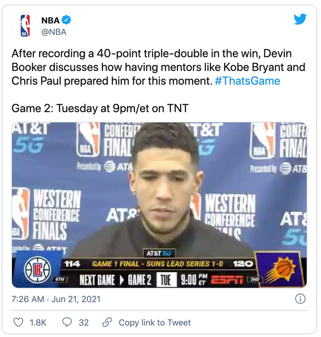Viewport: 321px width, 337px height.
Task: Click the tweet text about Devin Booker
Action: point(150,67)
